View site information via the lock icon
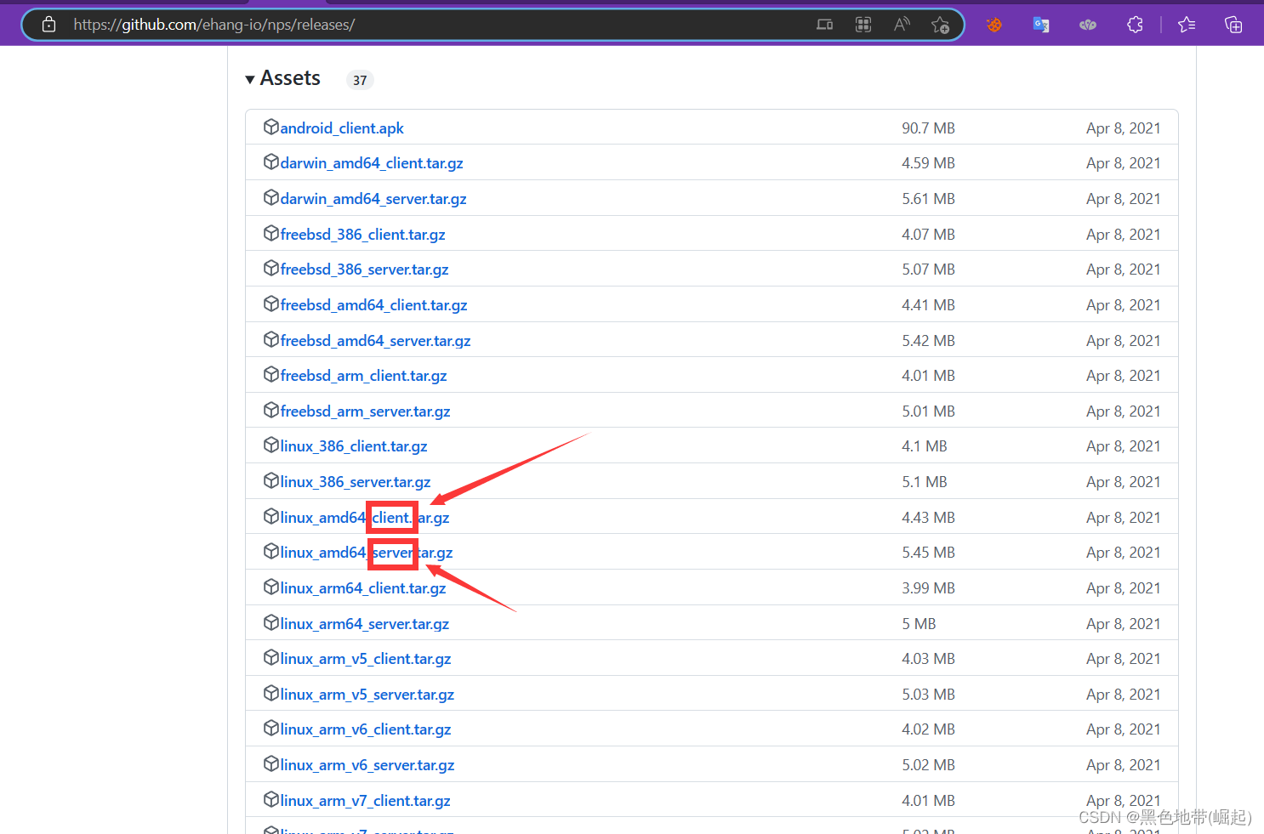The height and width of the screenshot is (834, 1264). point(49,25)
